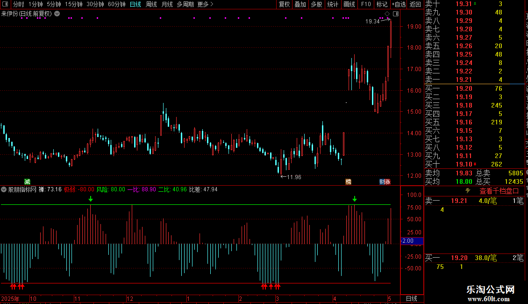Switch to 1分钟 period
The width and height of the screenshot is (528, 304).
(x=36, y=4)
